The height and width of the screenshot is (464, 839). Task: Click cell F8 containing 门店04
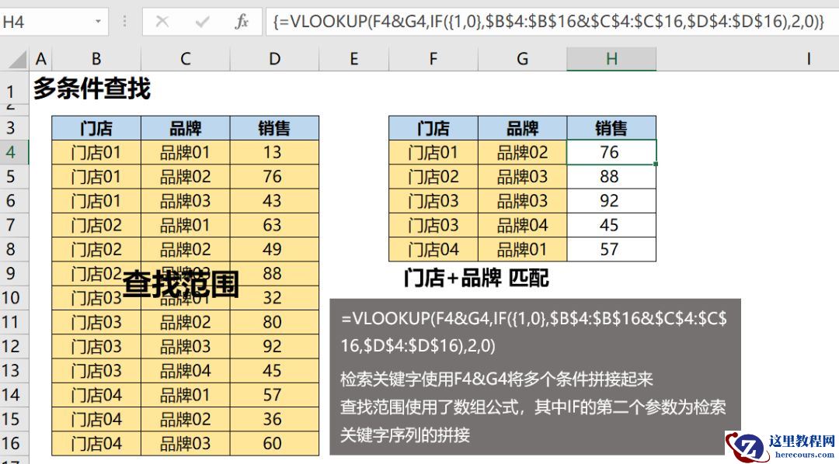click(x=433, y=249)
